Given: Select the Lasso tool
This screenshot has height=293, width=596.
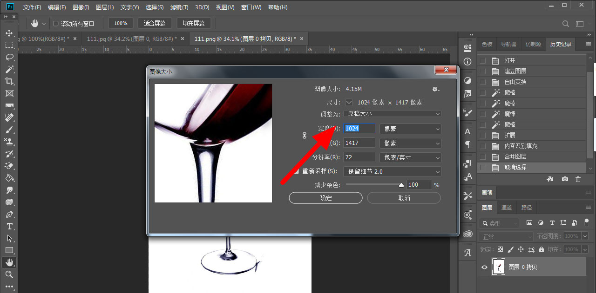Looking at the screenshot, I should tap(9, 57).
